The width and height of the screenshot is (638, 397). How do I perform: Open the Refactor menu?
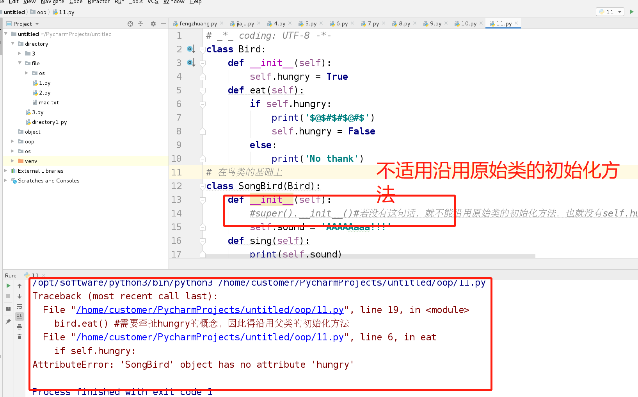point(99,2)
